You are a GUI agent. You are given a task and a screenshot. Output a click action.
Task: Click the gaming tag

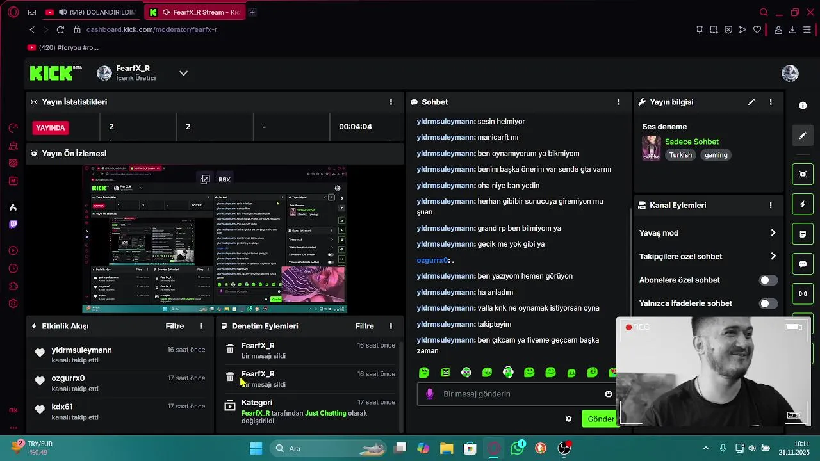click(x=716, y=155)
